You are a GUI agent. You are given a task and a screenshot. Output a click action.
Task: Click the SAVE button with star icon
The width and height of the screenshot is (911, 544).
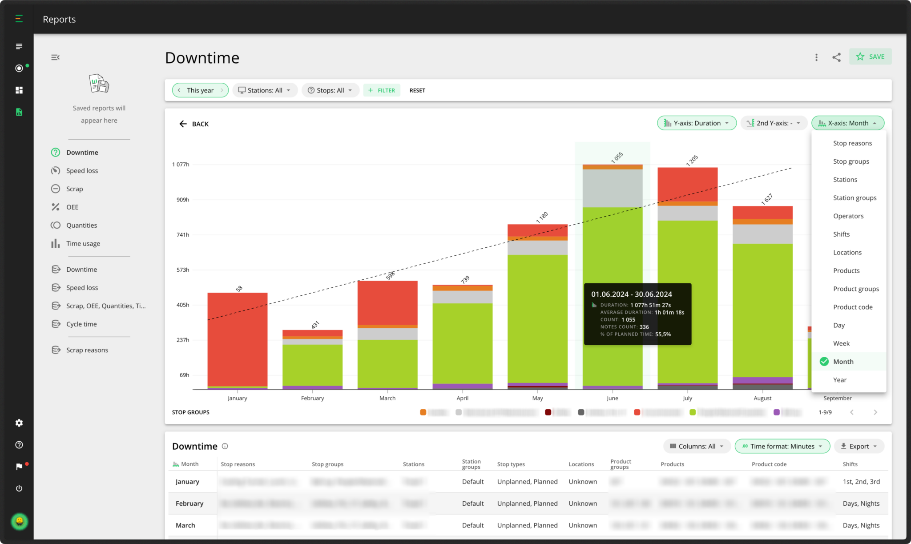(x=870, y=56)
